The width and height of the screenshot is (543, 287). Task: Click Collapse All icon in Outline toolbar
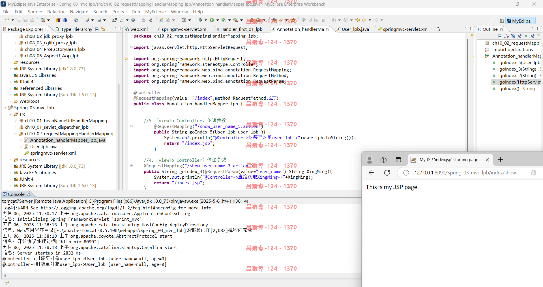(500, 36)
